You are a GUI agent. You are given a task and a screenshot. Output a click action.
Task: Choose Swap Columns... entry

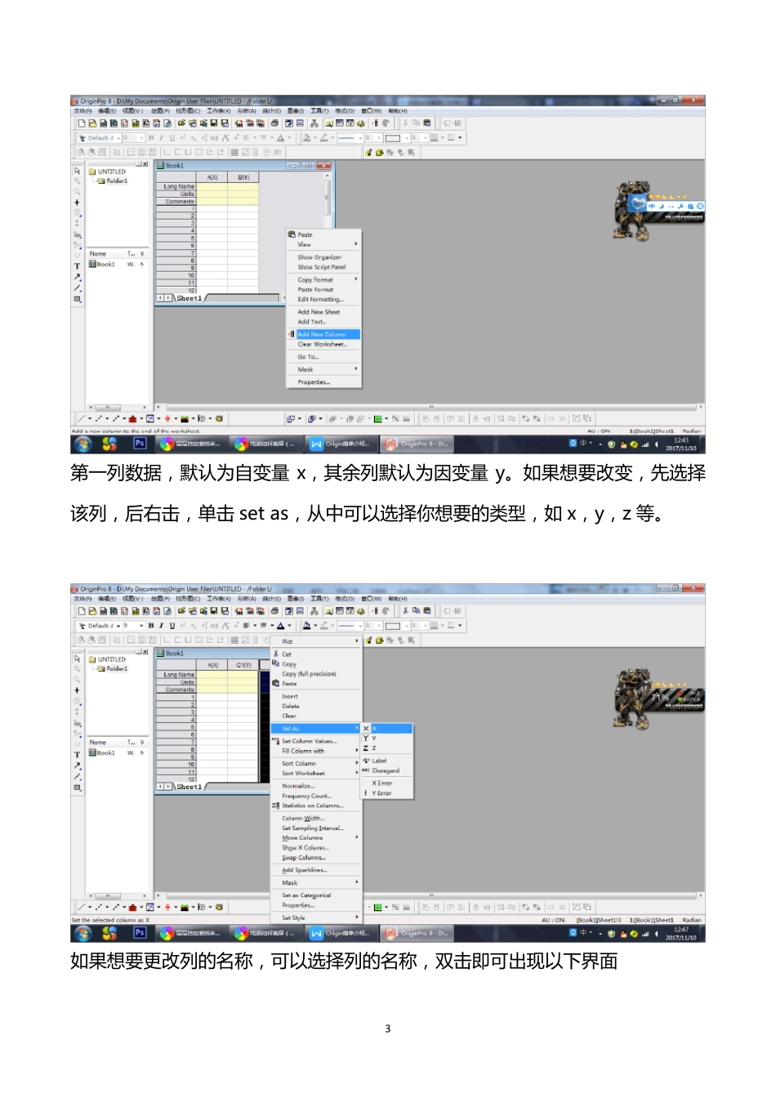(315, 858)
